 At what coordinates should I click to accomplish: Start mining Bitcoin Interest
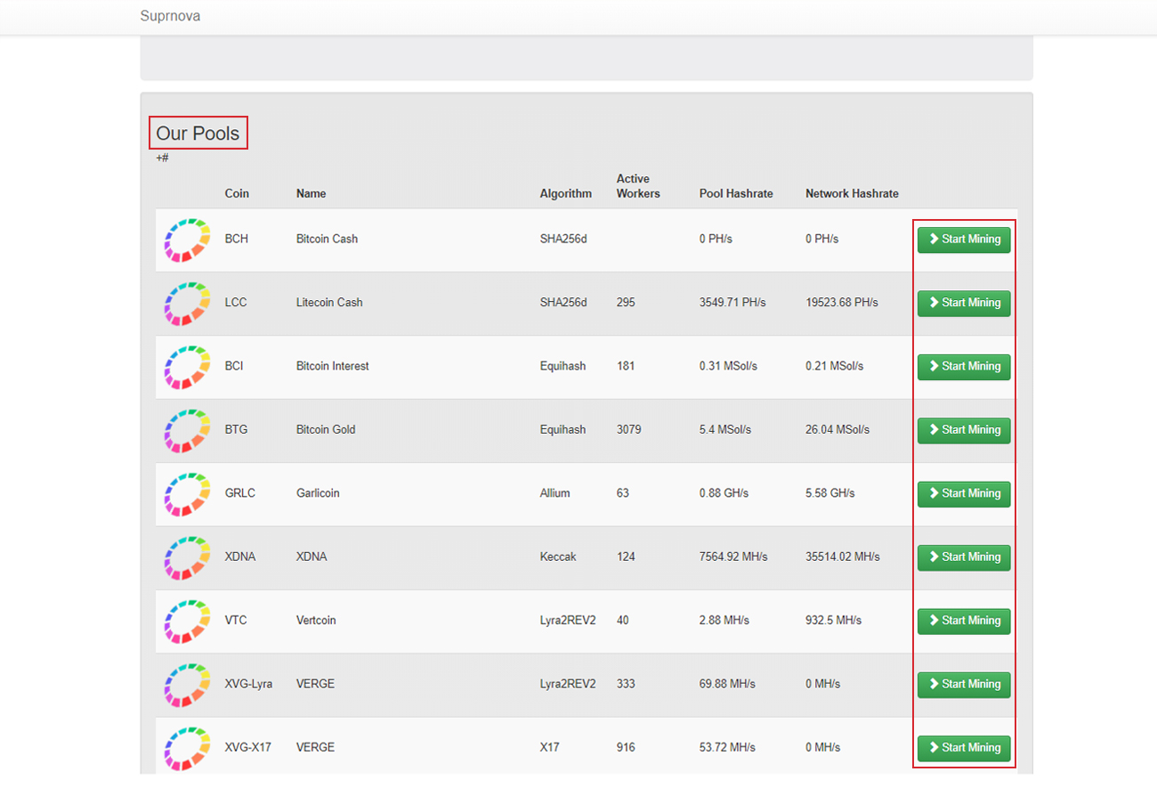(964, 367)
